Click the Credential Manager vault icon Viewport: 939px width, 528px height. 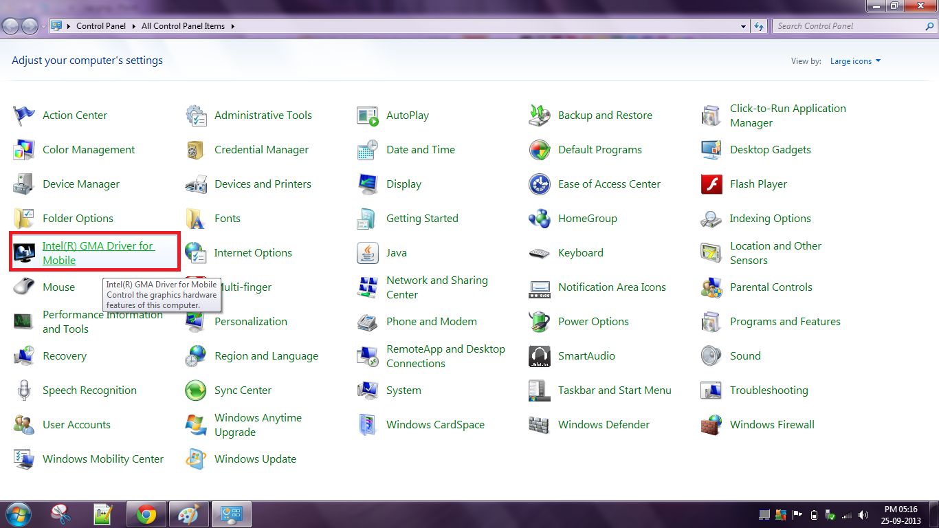point(196,150)
